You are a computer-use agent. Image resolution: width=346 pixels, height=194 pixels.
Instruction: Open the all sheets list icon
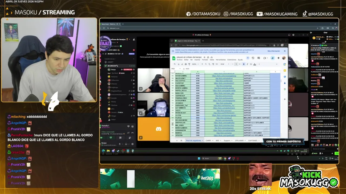tap(181, 140)
